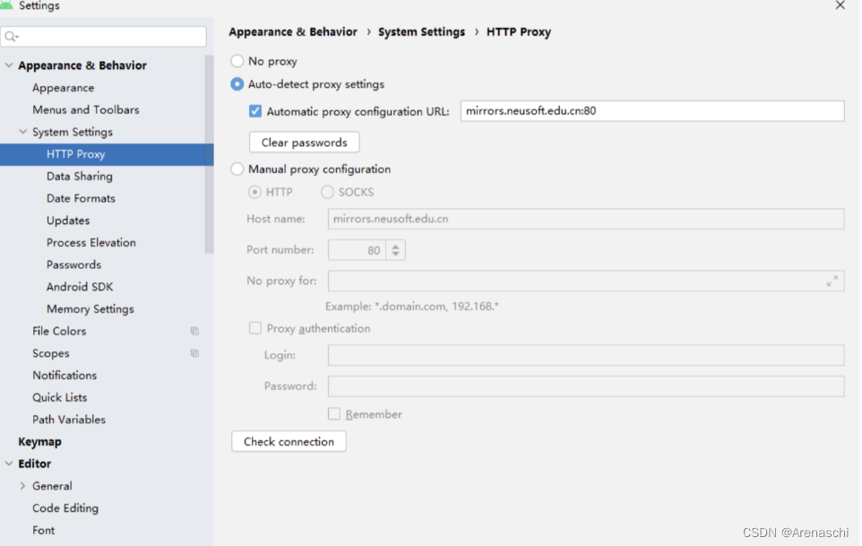Collapse the Appearance & Behavior tree section
This screenshot has height=546, width=862.
click(7, 65)
